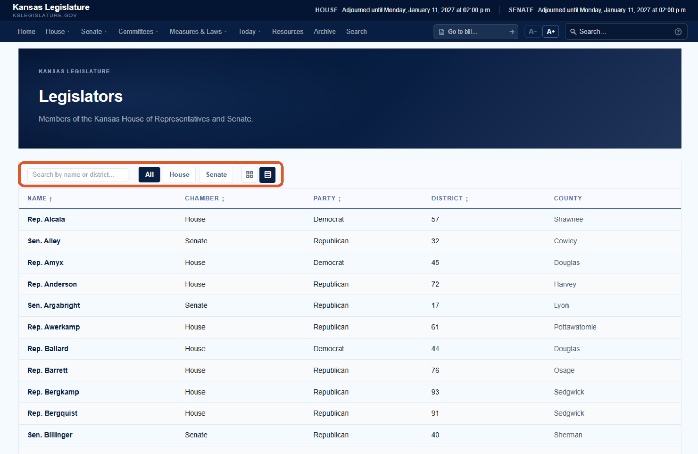698x454 pixels.
Task: Sort table by Name column
Action: tap(40, 198)
